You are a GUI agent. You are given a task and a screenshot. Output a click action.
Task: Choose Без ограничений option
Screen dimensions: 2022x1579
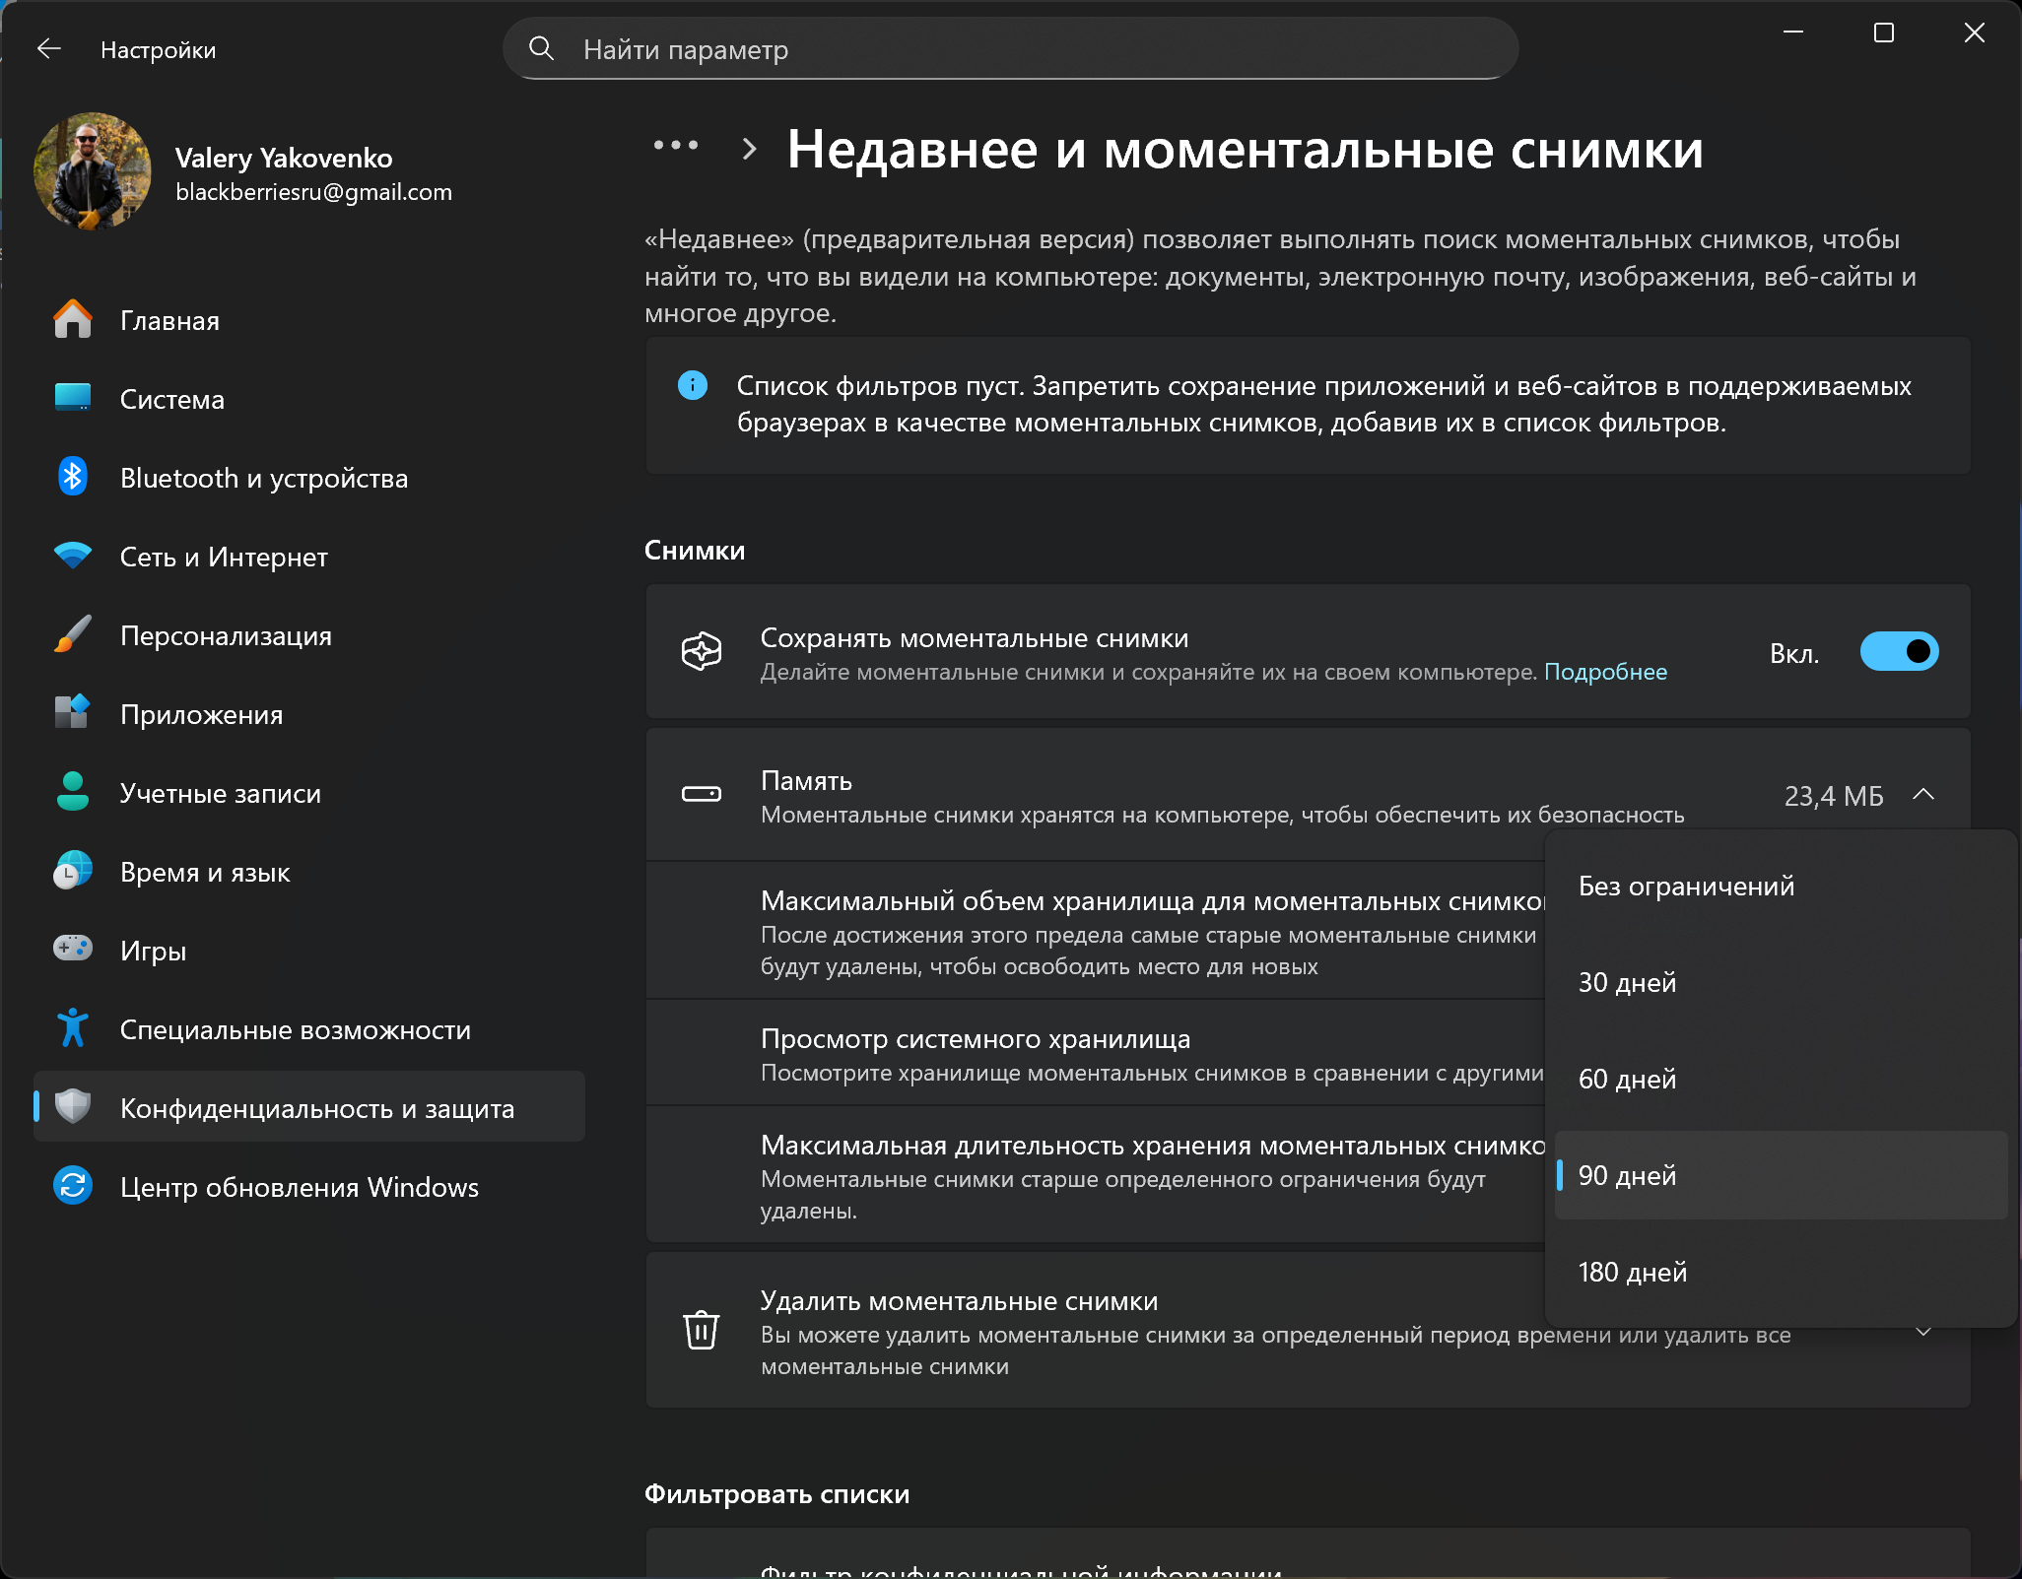pos(1686,886)
